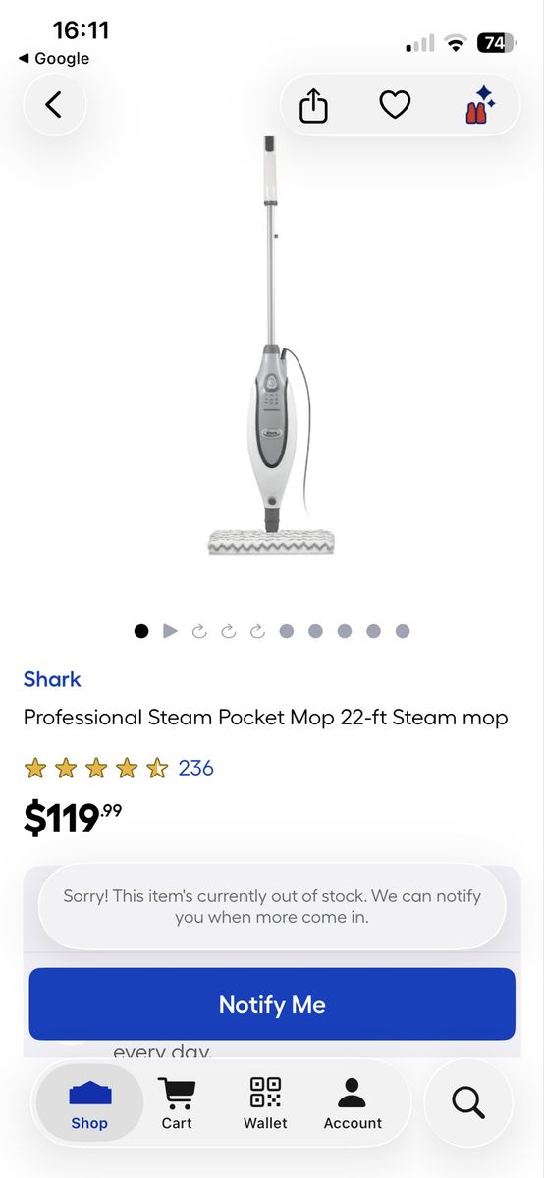The image size is (544, 1178).
Task: Open the share sheet icon
Action: click(x=313, y=105)
